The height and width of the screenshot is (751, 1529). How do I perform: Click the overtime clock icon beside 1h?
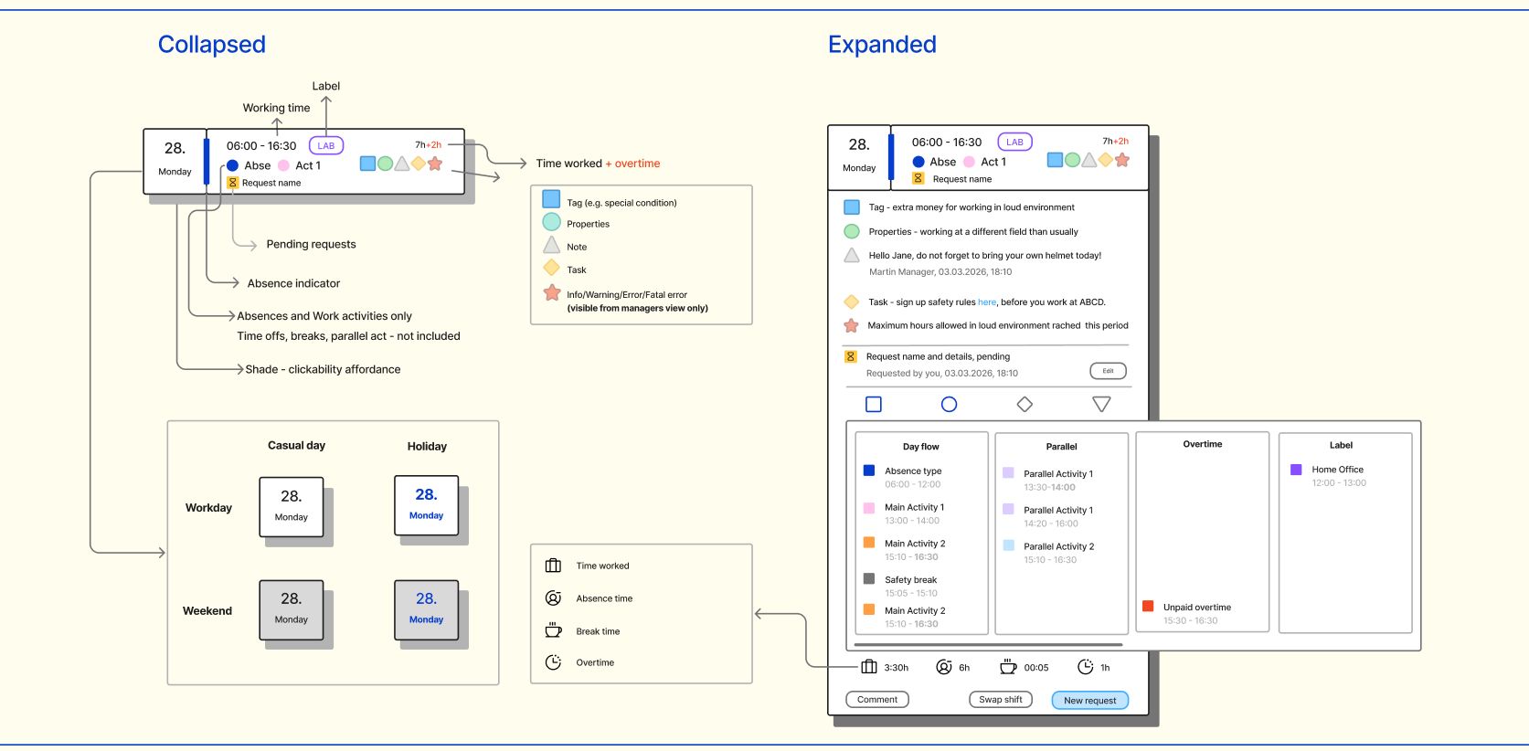point(1085,667)
